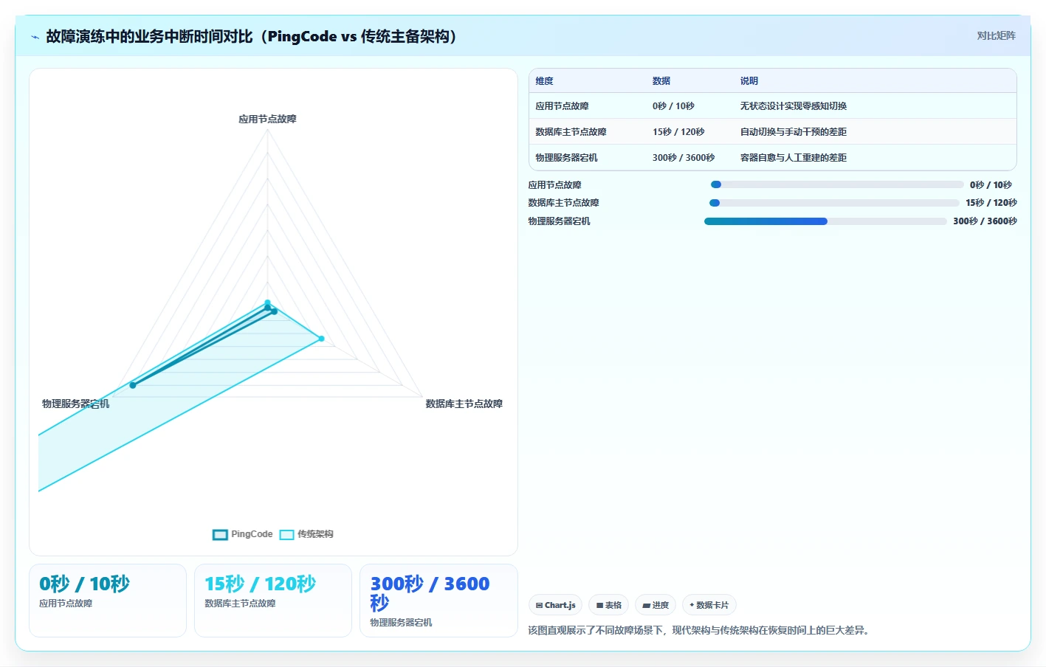The width and height of the screenshot is (1046, 667).
Task: Click 容器自愈与人工重建的差距 description
Action: 794,158
